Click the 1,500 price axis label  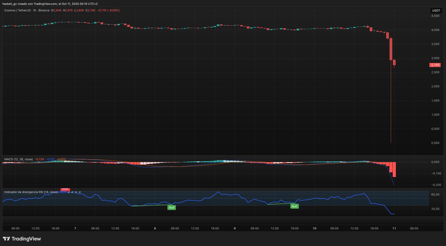(x=435, y=100)
